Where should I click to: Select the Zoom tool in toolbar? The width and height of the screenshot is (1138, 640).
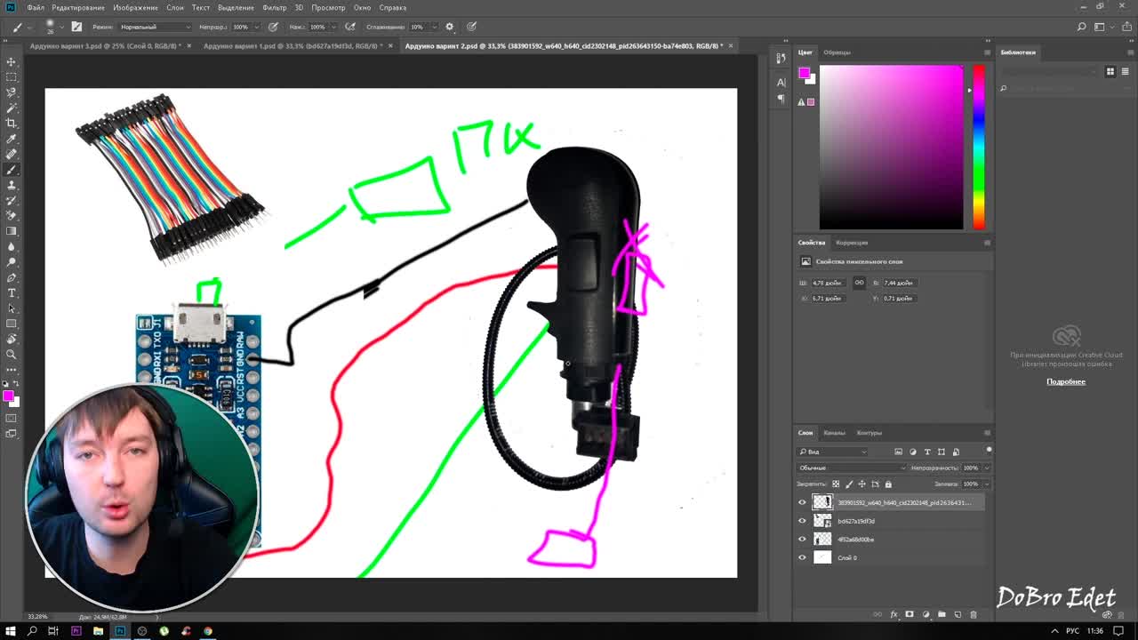tap(12, 354)
